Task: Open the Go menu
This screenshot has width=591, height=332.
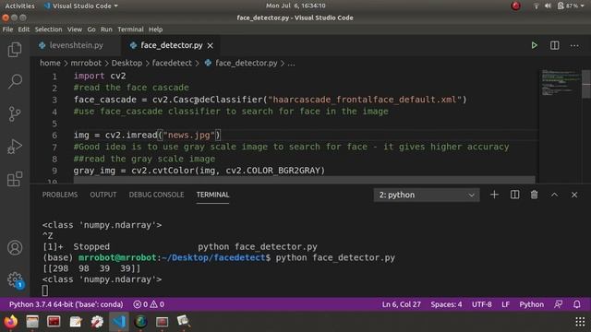Action: 91,30
